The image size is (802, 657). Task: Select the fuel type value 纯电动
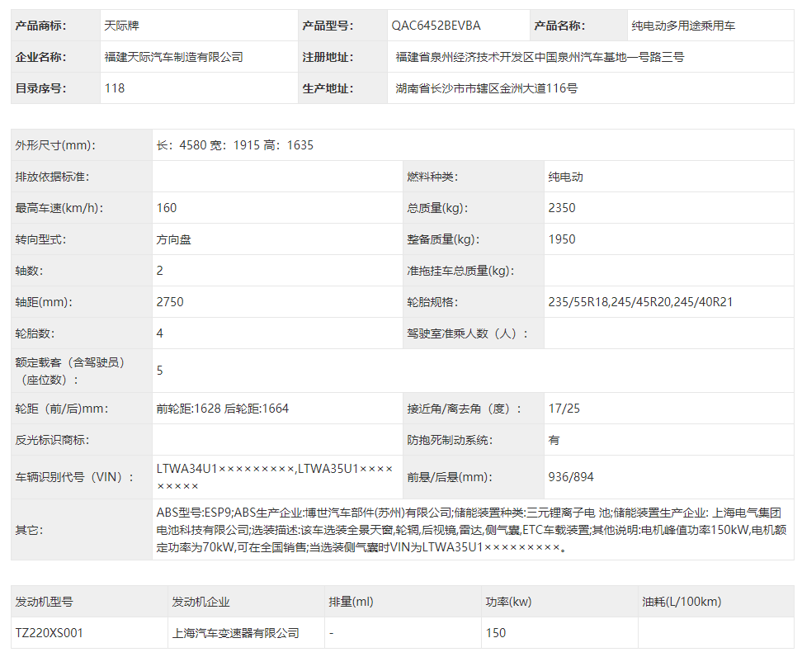click(566, 177)
